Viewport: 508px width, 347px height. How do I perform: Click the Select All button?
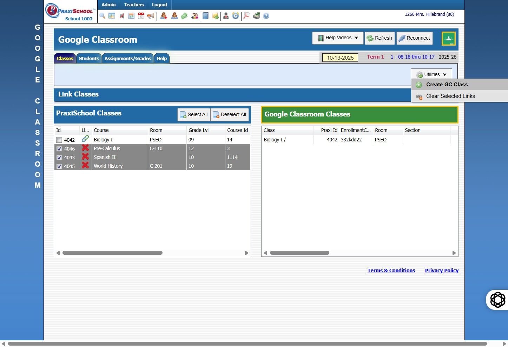click(194, 114)
